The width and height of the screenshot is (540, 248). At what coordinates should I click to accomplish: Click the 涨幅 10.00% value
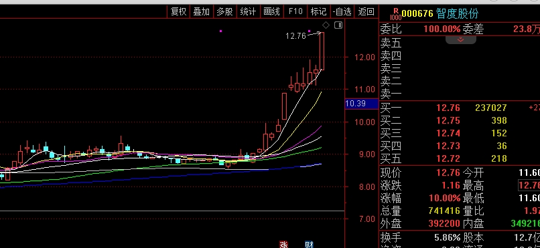pyautogui.click(x=445, y=198)
